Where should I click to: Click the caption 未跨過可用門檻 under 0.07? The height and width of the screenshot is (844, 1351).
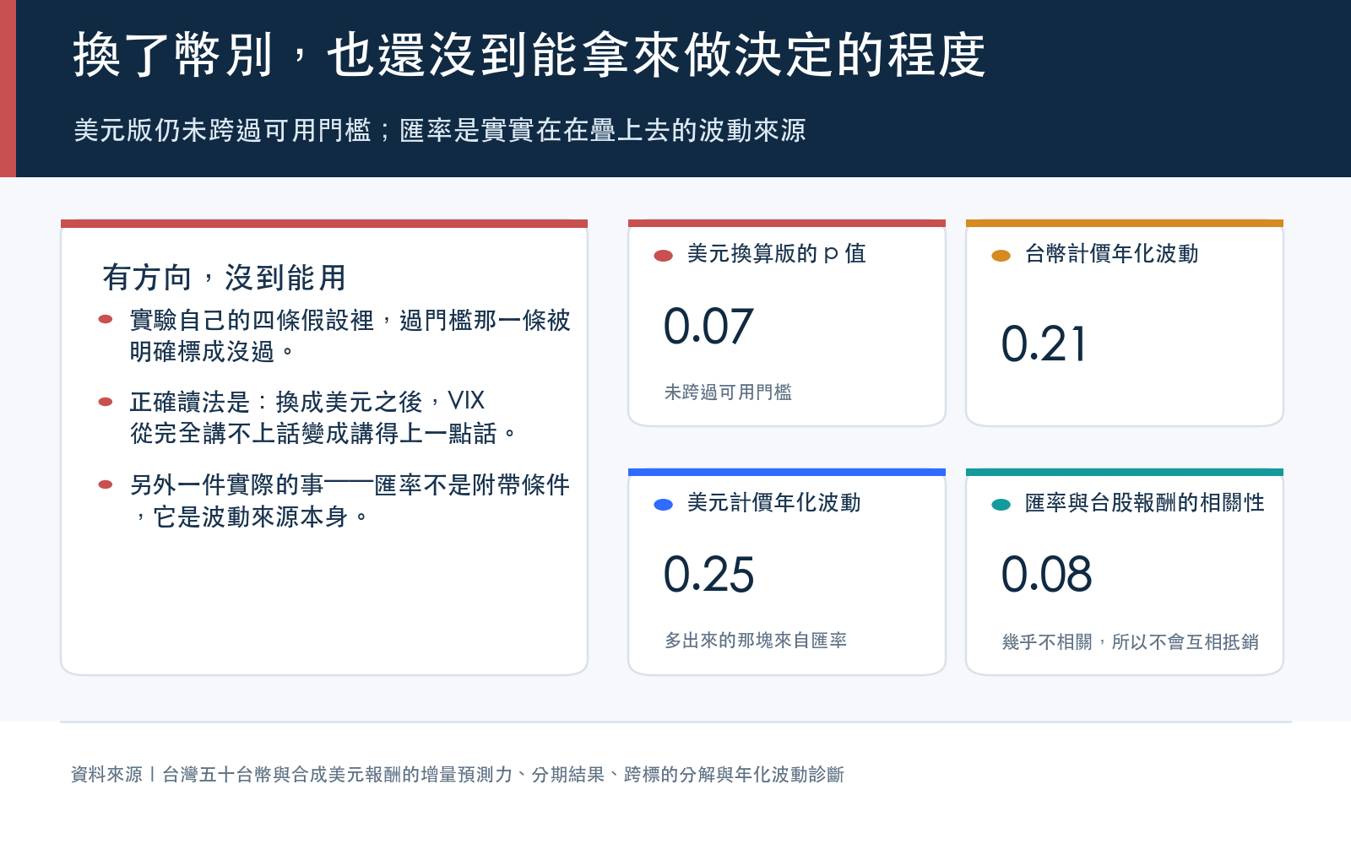(x=728, y=392)
